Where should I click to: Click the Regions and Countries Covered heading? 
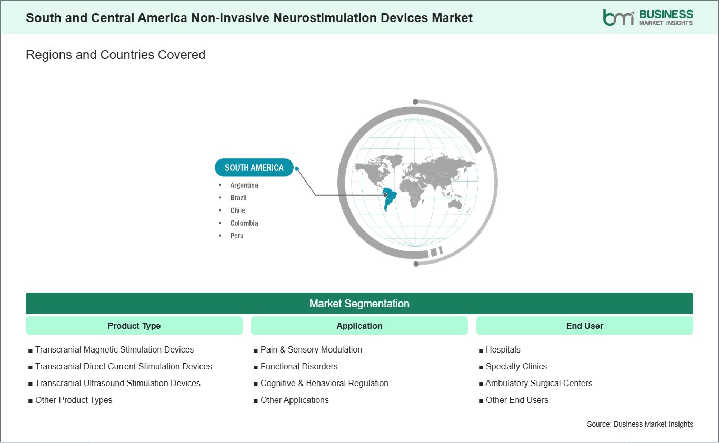coord(116,55)
